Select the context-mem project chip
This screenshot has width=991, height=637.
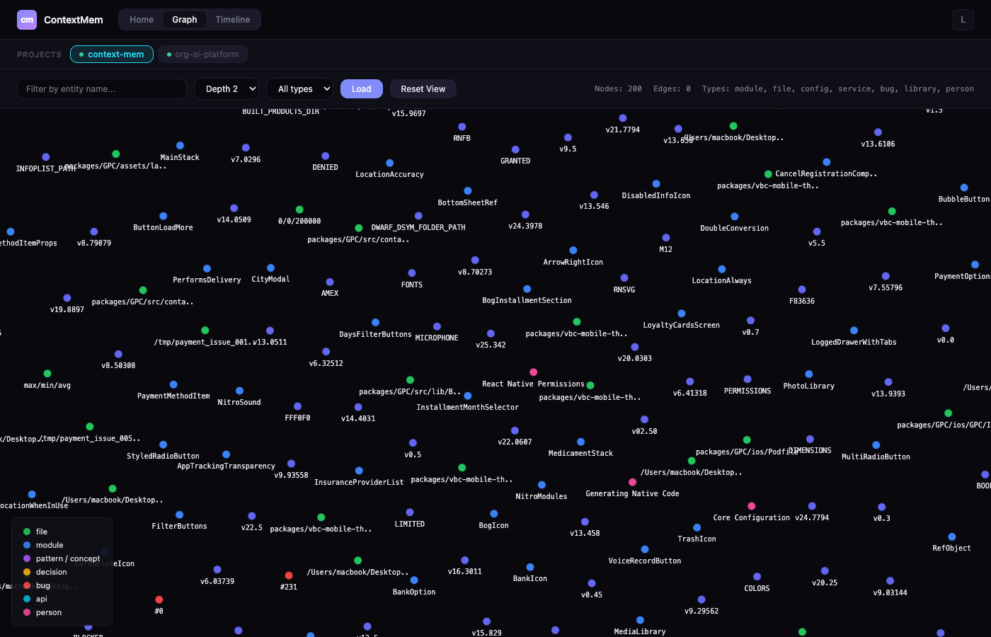pos(112,54)
